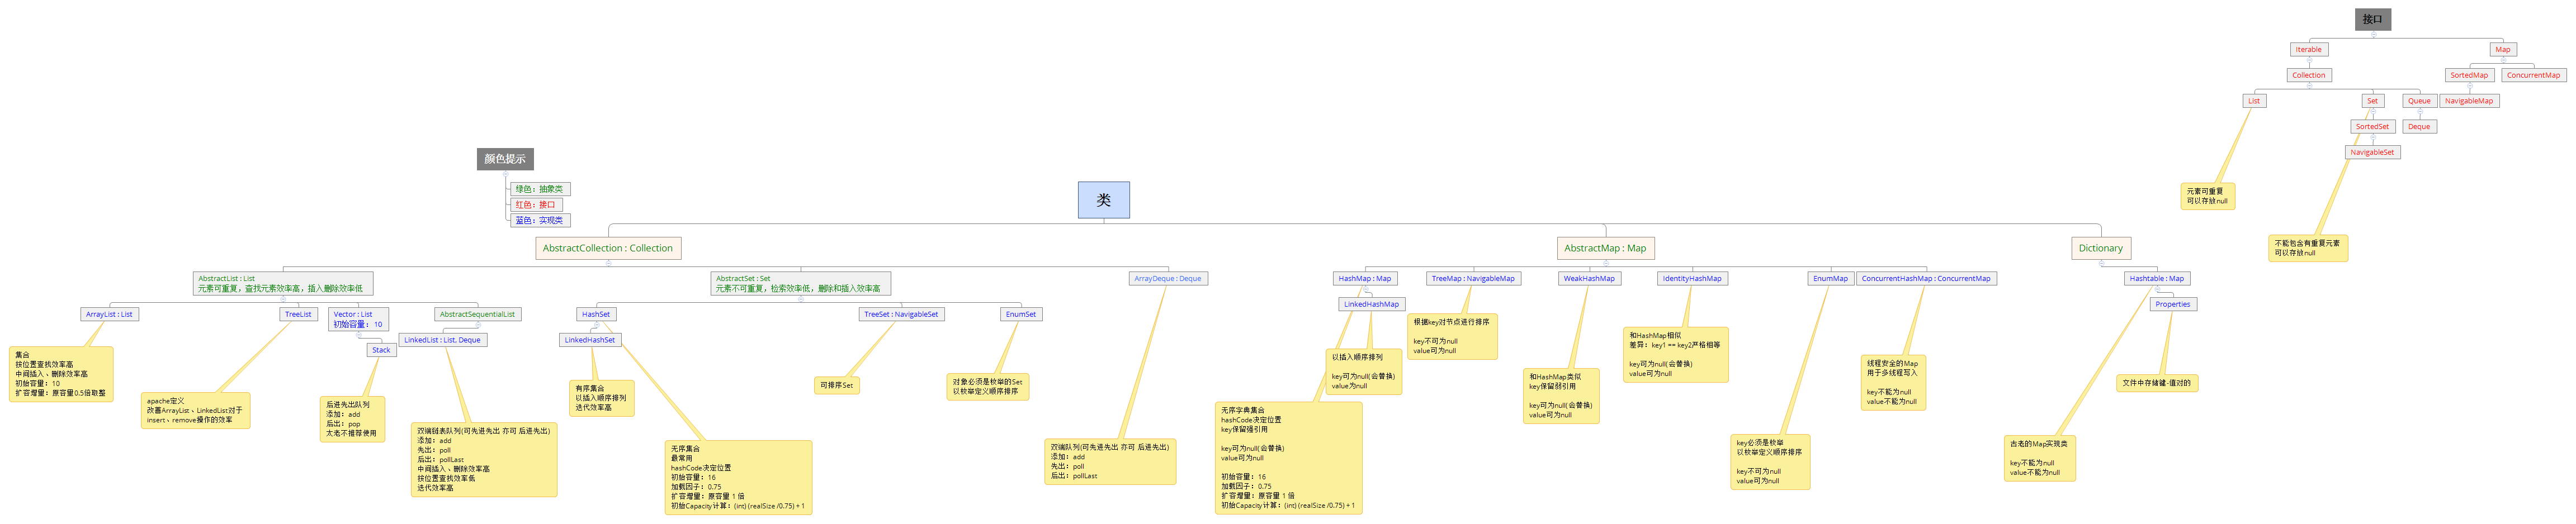Select the 红色:接口 legend item

tap(536, 205)
